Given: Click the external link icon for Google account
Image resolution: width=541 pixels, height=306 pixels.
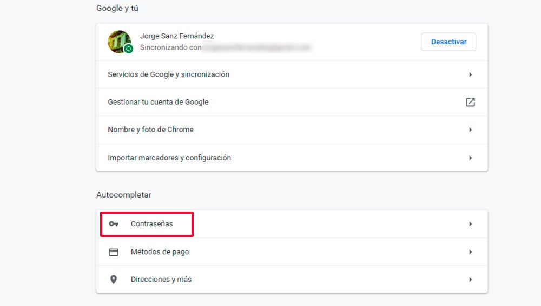Looking at the screenshot, I should 470,102.
